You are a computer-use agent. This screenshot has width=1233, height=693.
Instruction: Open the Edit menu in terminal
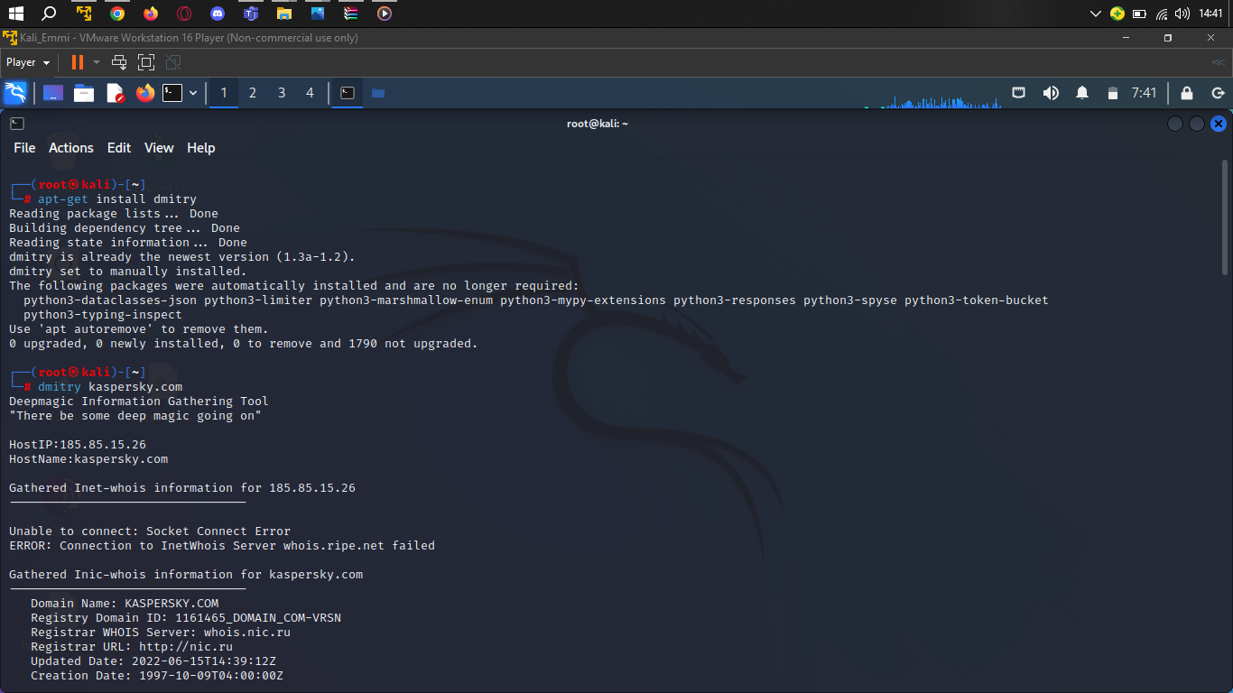[x=119, y=148]
